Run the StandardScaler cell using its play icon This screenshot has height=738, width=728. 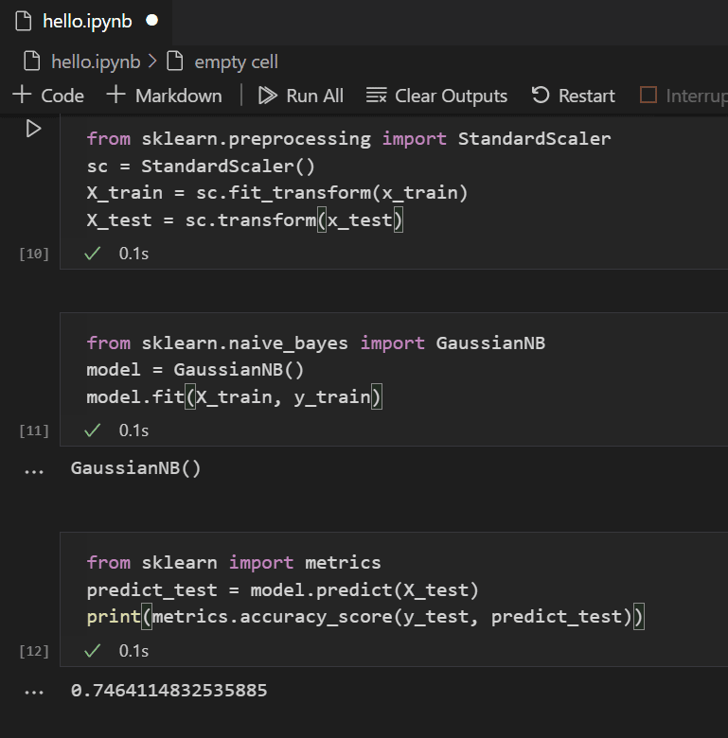tap(33, 129)
